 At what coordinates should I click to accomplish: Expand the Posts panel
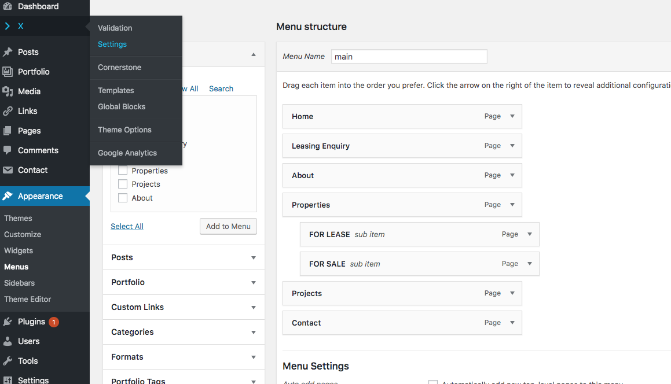tap(254, 257)
